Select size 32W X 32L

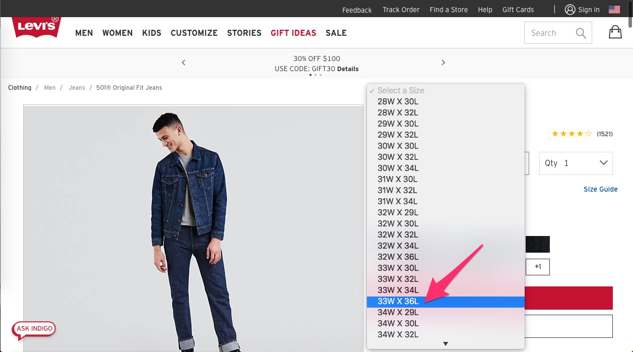point(446,234)
